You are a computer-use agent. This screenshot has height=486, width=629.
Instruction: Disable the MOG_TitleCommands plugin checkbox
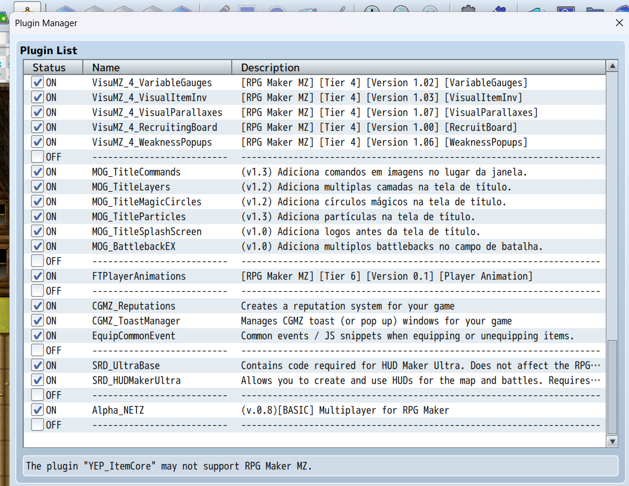(x=38, y=172)
